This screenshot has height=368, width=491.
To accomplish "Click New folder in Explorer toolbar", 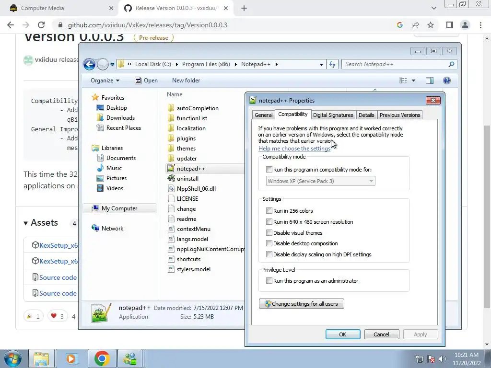I will coord(186,80).
